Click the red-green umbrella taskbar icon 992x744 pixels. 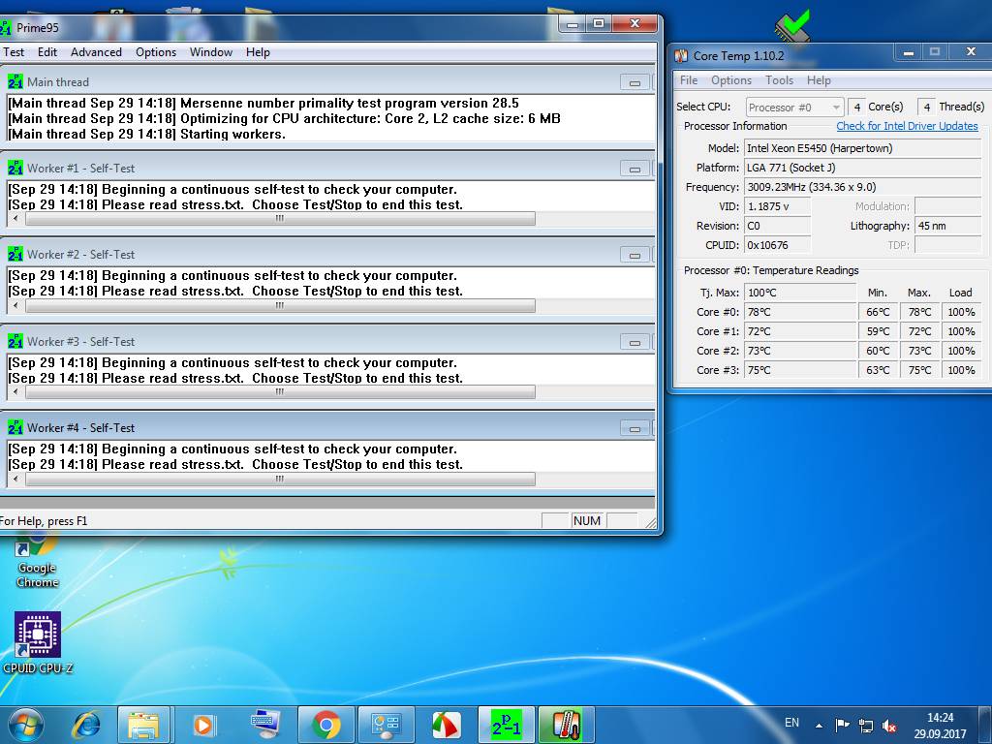(x=446, y=725)
